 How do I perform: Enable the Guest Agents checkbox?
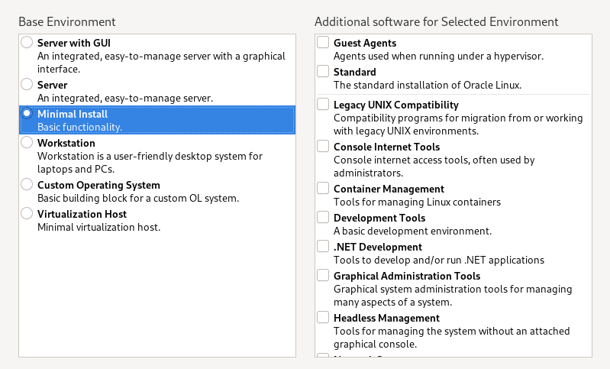pyautogui.click(x=323, y=43)
